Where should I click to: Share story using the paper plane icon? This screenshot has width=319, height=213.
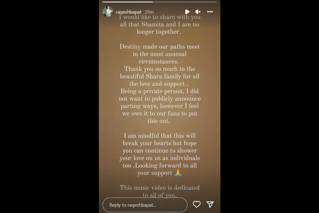coord(210,204)
